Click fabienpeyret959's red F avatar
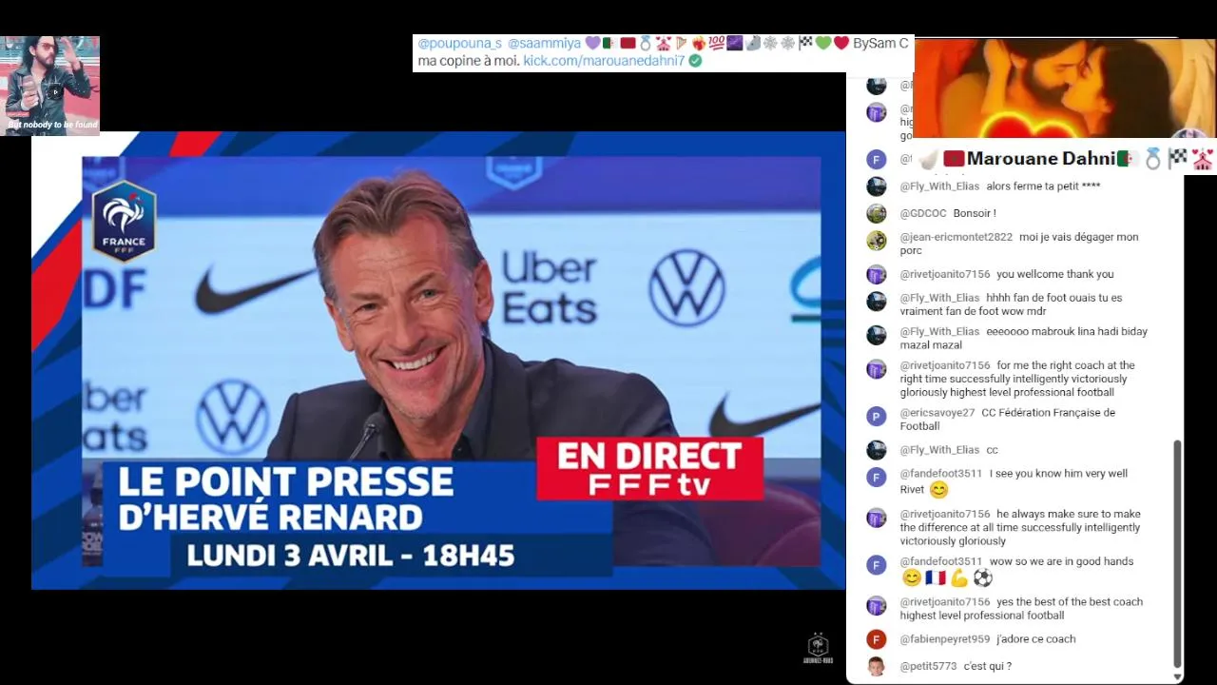The width and height of the screenshot is (1217, 685). point(877,639)
